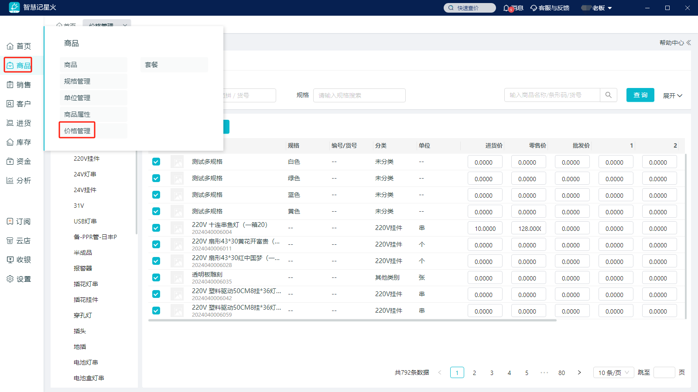698x392 pixels.
Task: Go to page 2 of results
Action: click(x=474, y=372)
